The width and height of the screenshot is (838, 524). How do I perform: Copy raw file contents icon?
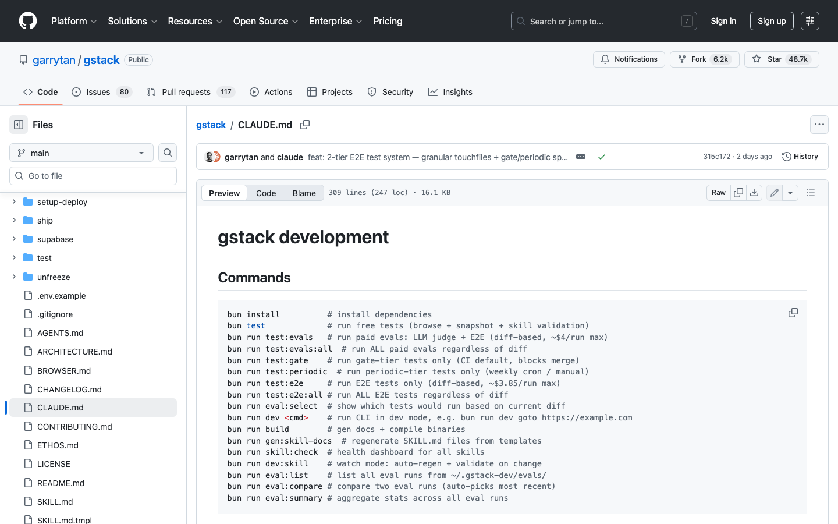(x=738, y=193)
